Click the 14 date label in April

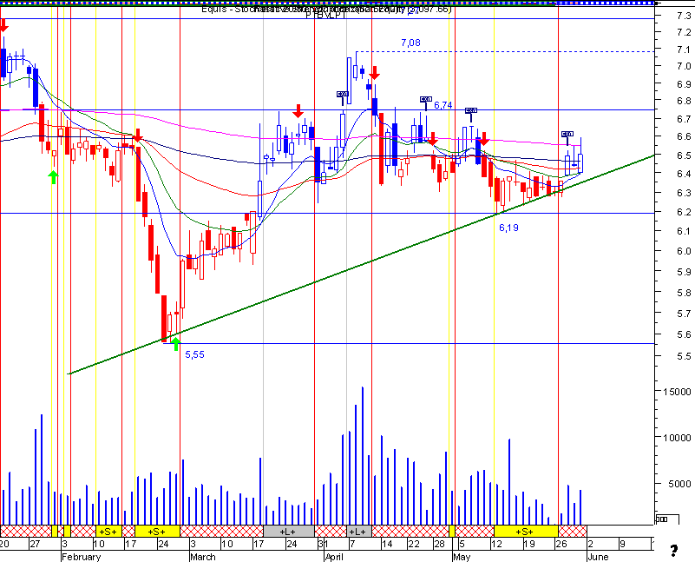tap(387, 544)
